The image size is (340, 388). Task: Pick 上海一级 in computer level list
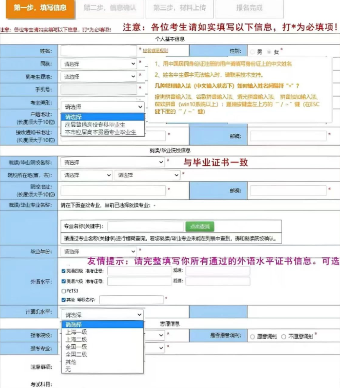click(77, 332)
